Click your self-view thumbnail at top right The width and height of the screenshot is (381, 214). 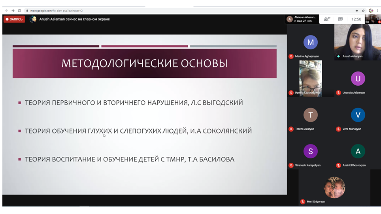[x=373, y=19]
